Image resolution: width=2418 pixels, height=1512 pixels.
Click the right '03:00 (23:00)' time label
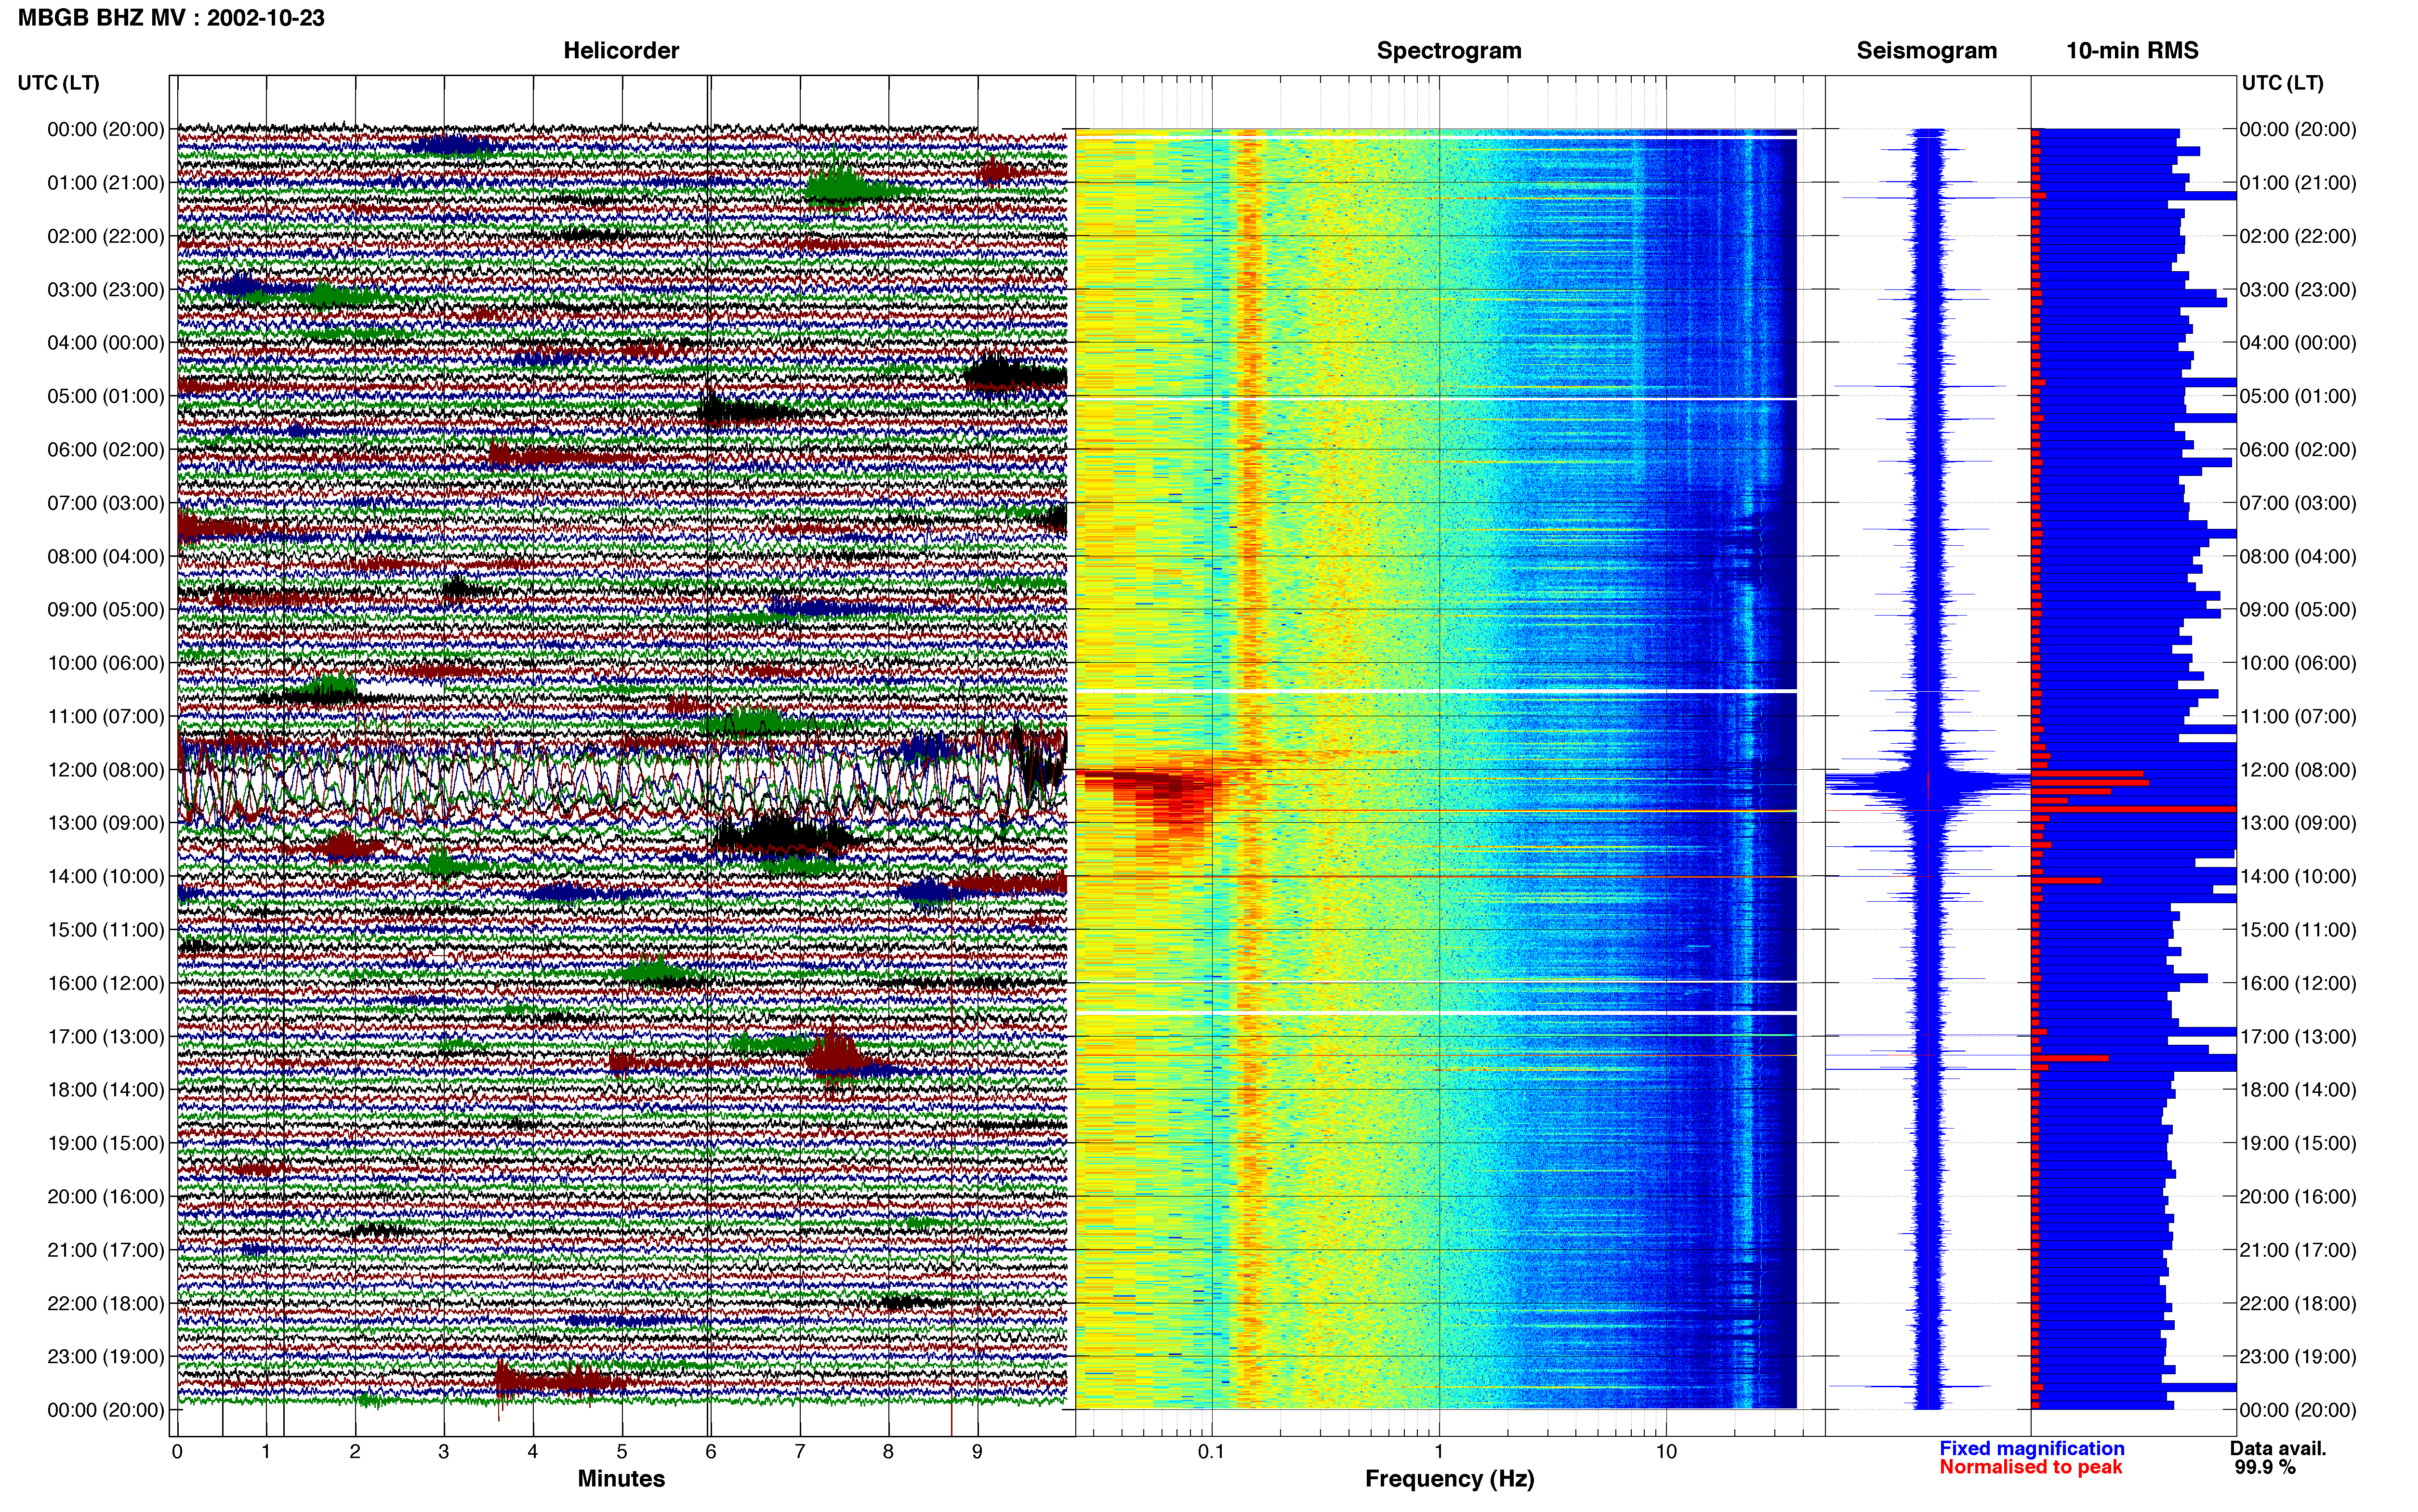(x=2298, y=290)
